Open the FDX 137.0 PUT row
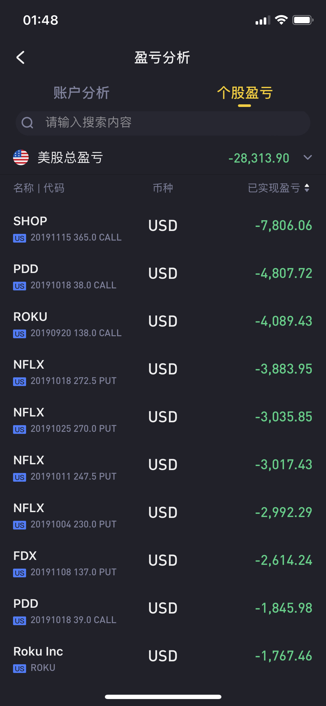This screenshot has width=326, height=706. point(163,563)
